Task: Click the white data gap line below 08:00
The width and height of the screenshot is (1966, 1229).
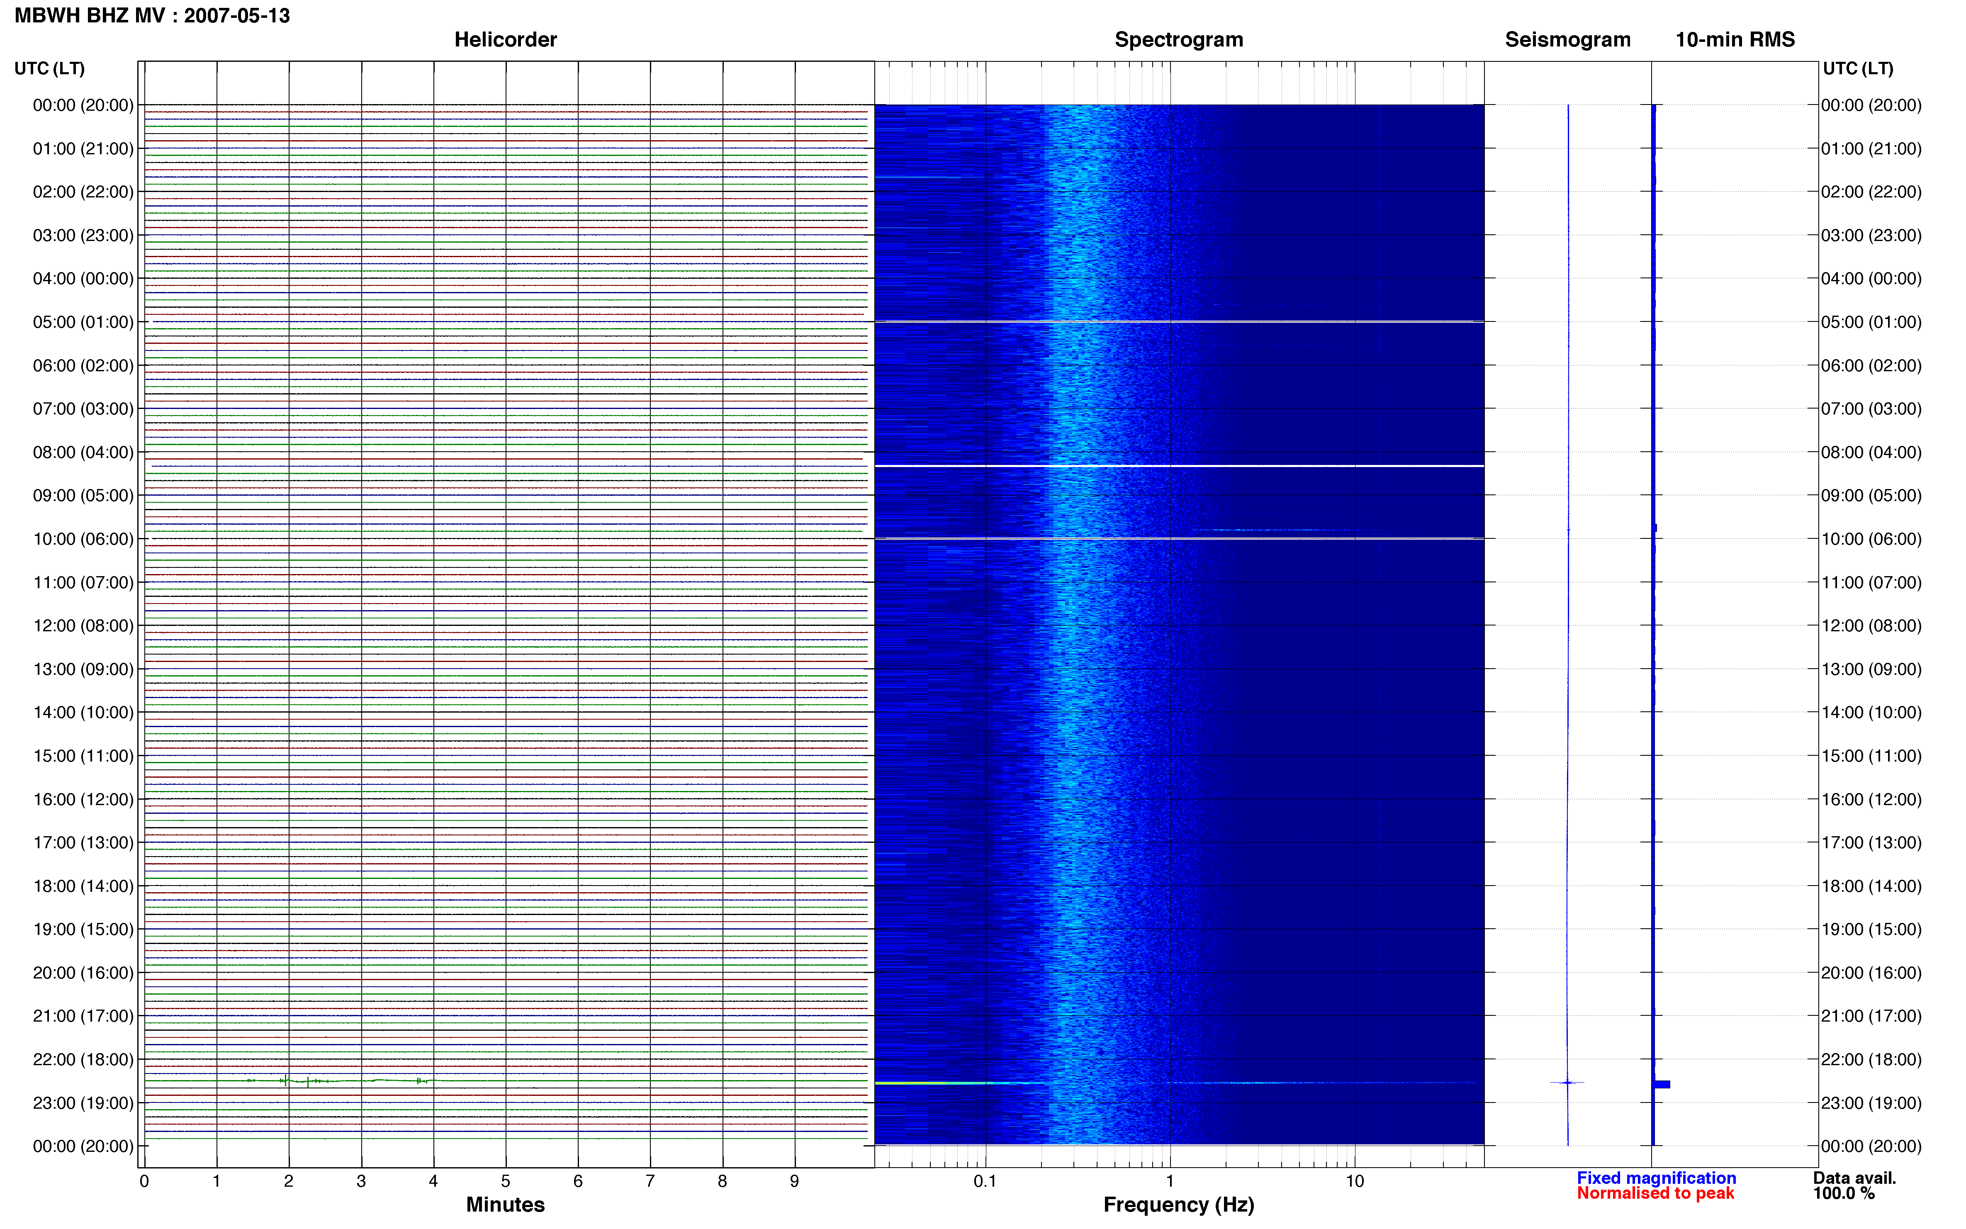Action: [x=1179, y=466]
